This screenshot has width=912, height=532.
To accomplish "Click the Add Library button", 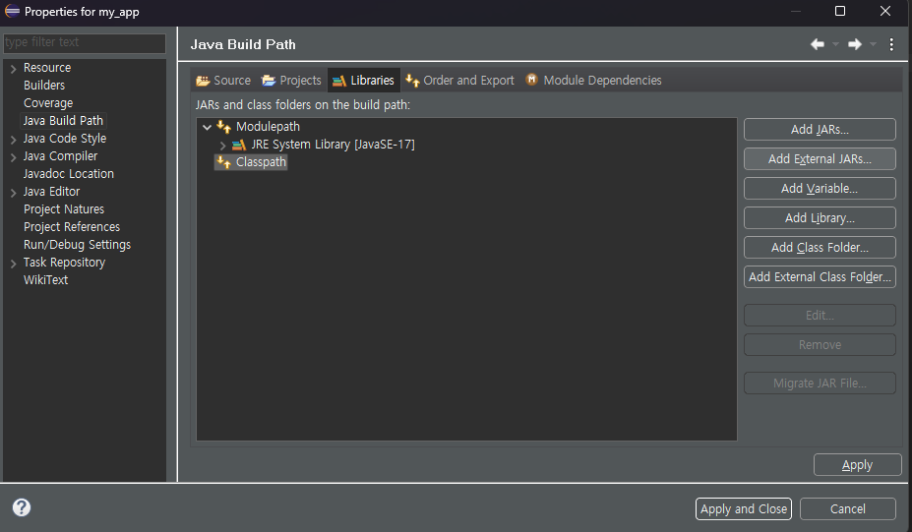I will [x=820, y=218].
